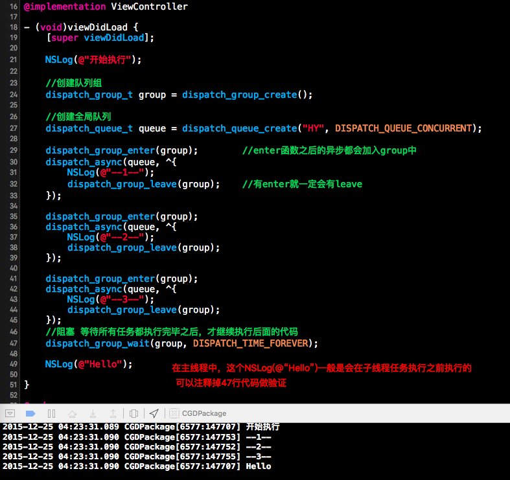The image size is (510, 480).
Task: Click dispatch_group_wait on line 47
Action: click(x=98, y=343)
